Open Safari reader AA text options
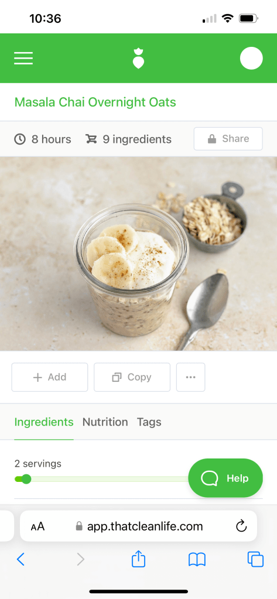This screenshot has height=599, width=277. [37, 526]
